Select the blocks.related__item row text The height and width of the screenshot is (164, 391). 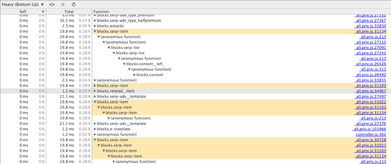point(116,91)
